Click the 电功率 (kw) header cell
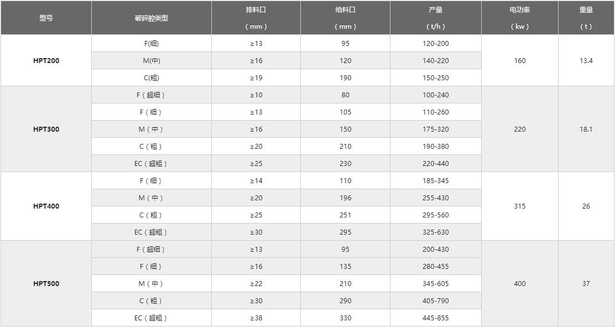The height and width of the screenshot is (327, 615). click(519, 18)
